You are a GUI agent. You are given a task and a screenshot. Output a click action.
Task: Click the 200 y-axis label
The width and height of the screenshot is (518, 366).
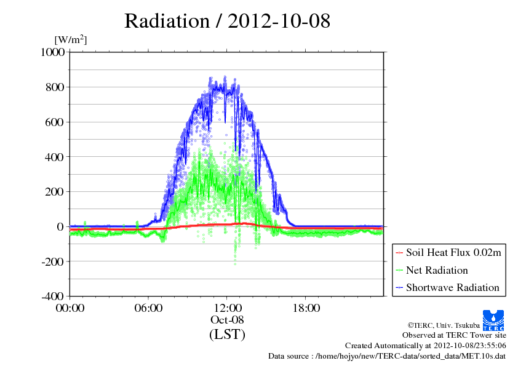(x=55, y=192)
